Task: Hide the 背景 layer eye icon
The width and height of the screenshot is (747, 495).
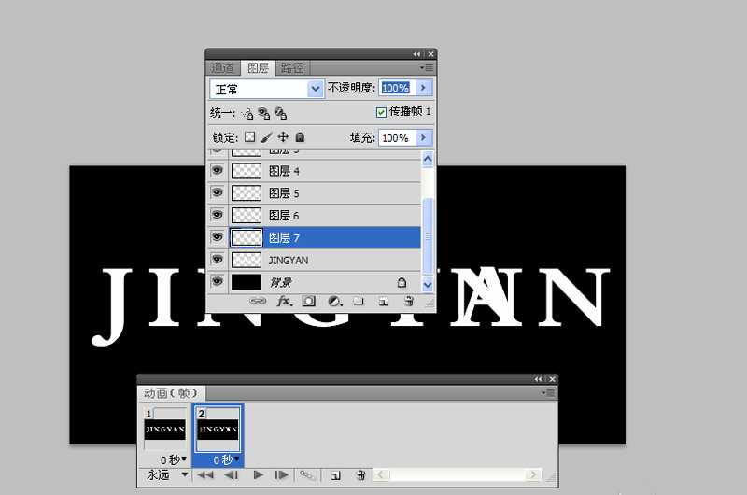Action: (x=218, y=281)
